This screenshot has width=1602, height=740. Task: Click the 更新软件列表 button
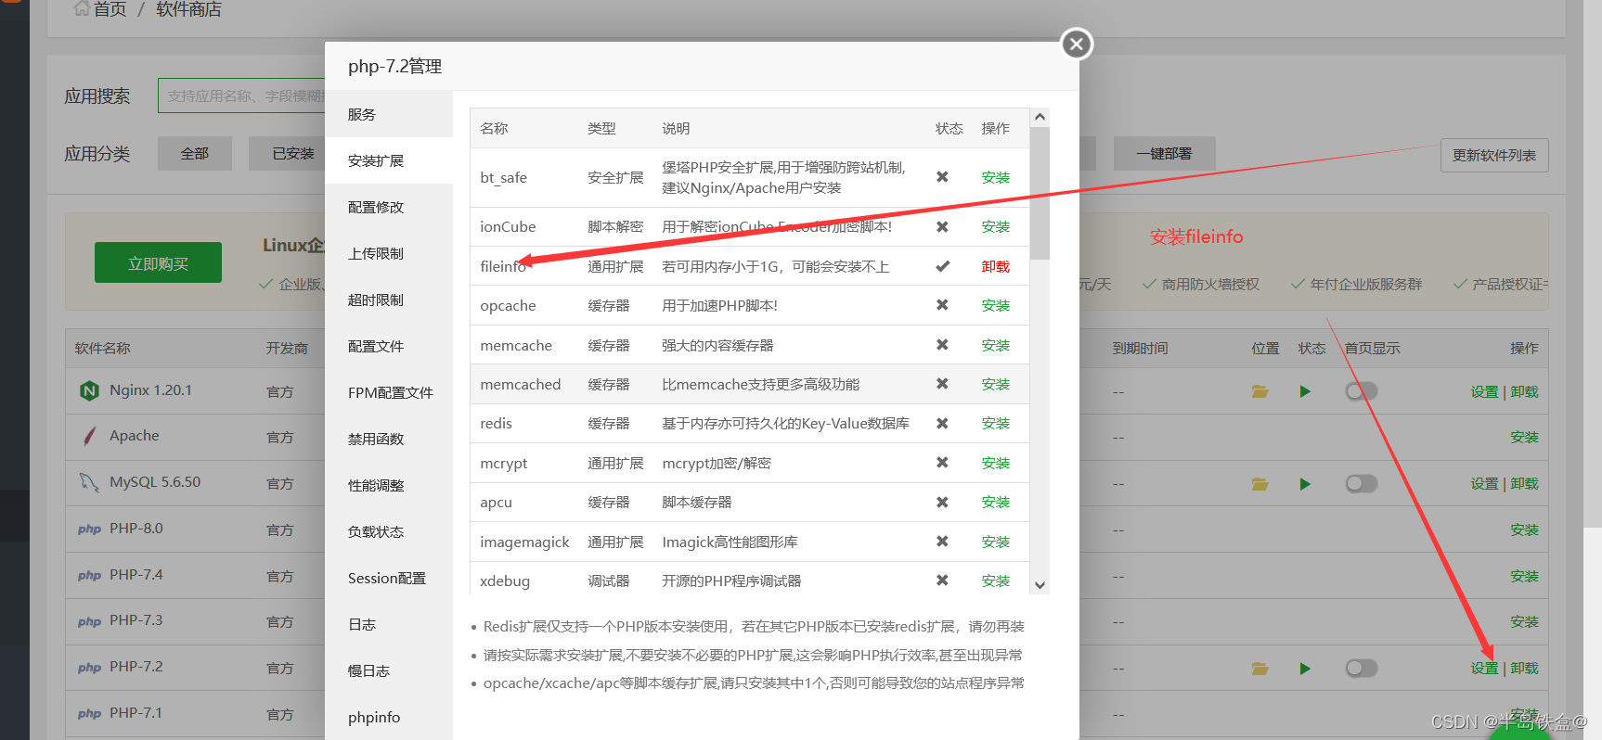coord(1494,155)
